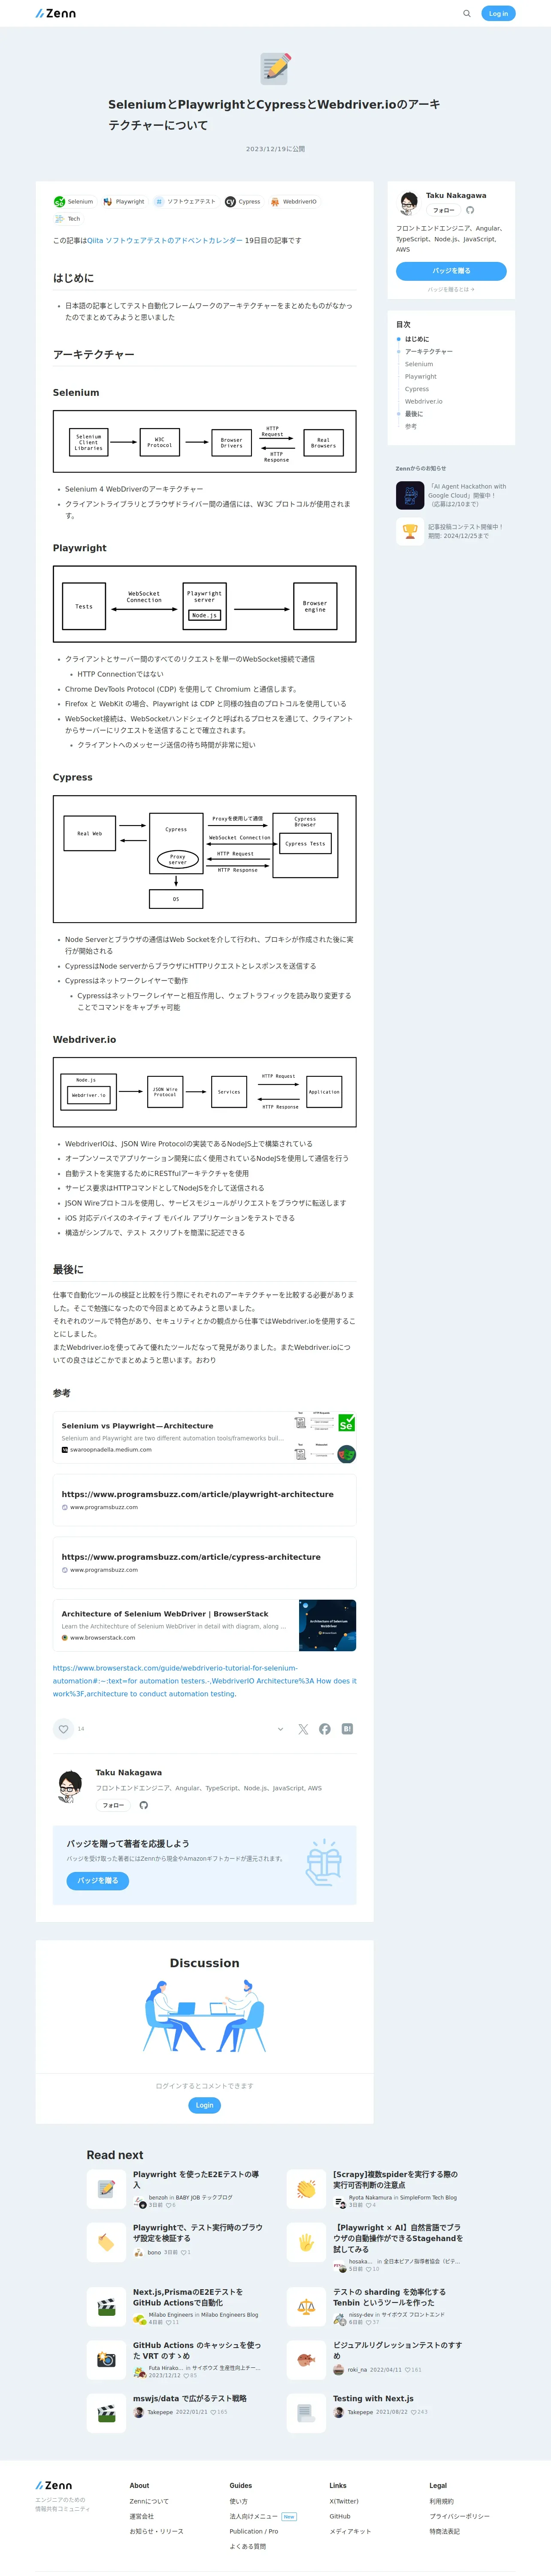Click the sidebar author avatar of Taku Nakagawa
Screen dimensions: 551x2576
point(408,204)
